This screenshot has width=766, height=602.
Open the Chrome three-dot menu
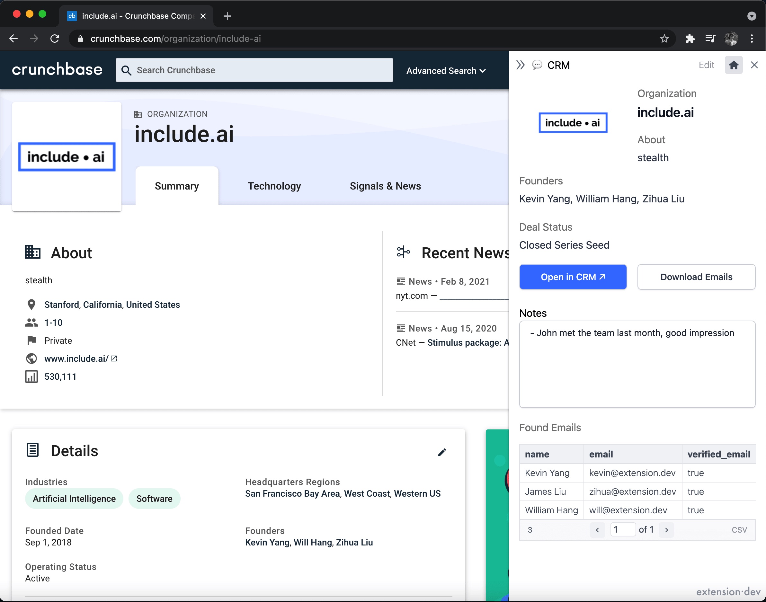click(x=752, y=39)
